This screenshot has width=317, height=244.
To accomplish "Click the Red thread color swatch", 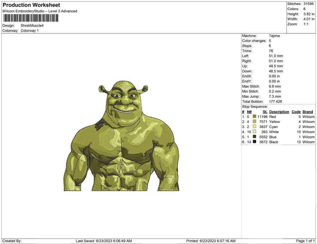I will (x=255, y=117).
